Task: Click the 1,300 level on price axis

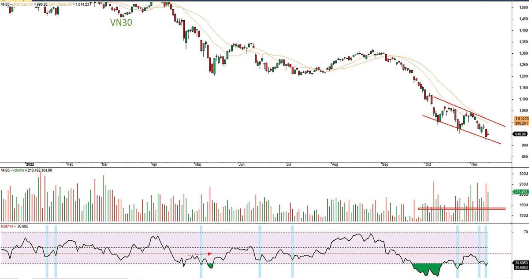Action: pyautogui.click(x=523, y=53)
